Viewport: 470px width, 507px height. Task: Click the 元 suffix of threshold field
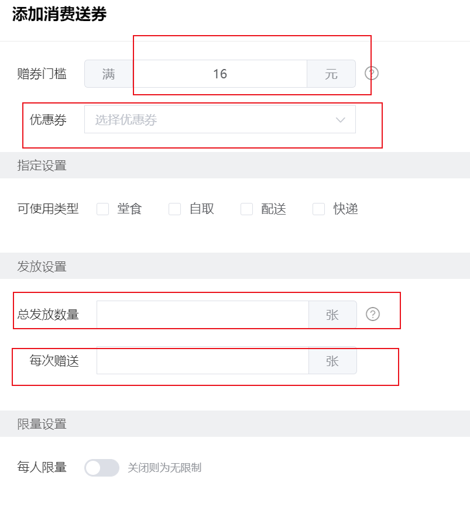click(331, 74)
